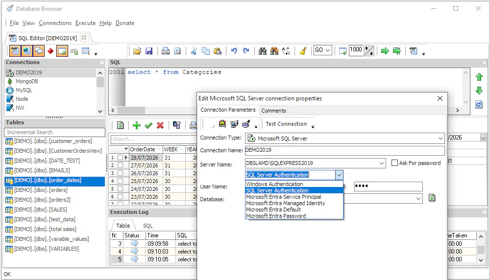
Task: Choose Microsoft Entra Managed Identity option
Action: [294, 203]
